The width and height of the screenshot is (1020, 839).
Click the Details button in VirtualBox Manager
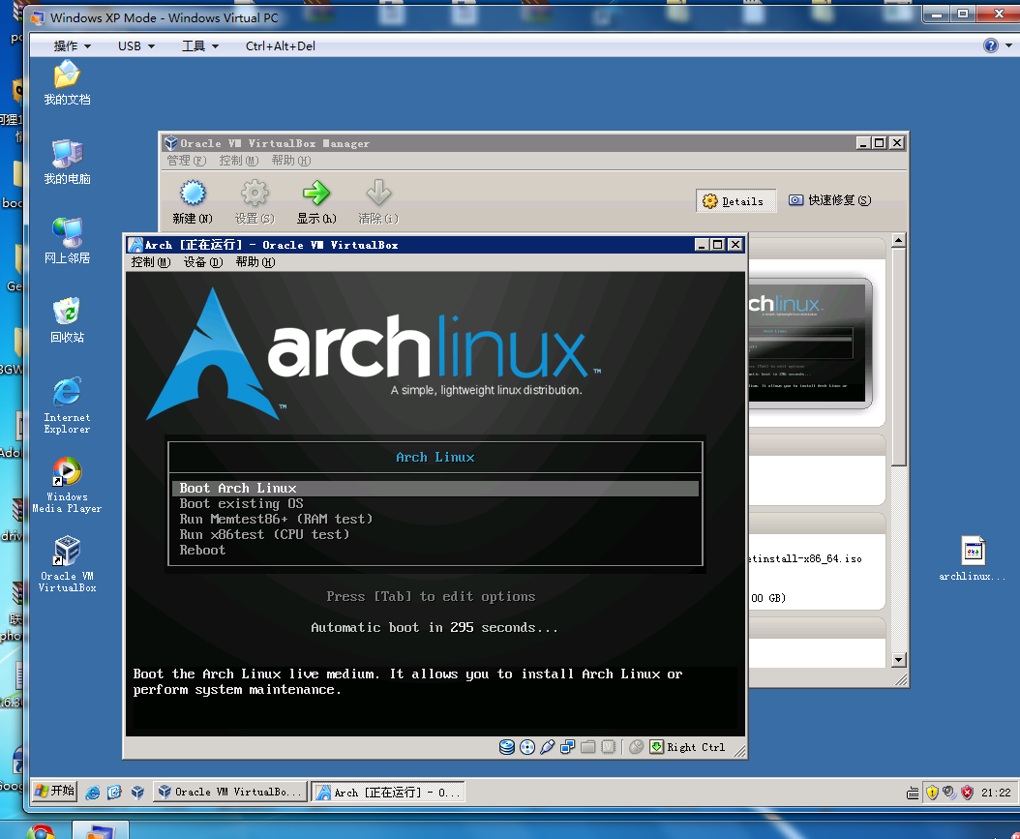click(x=735, y=201)
